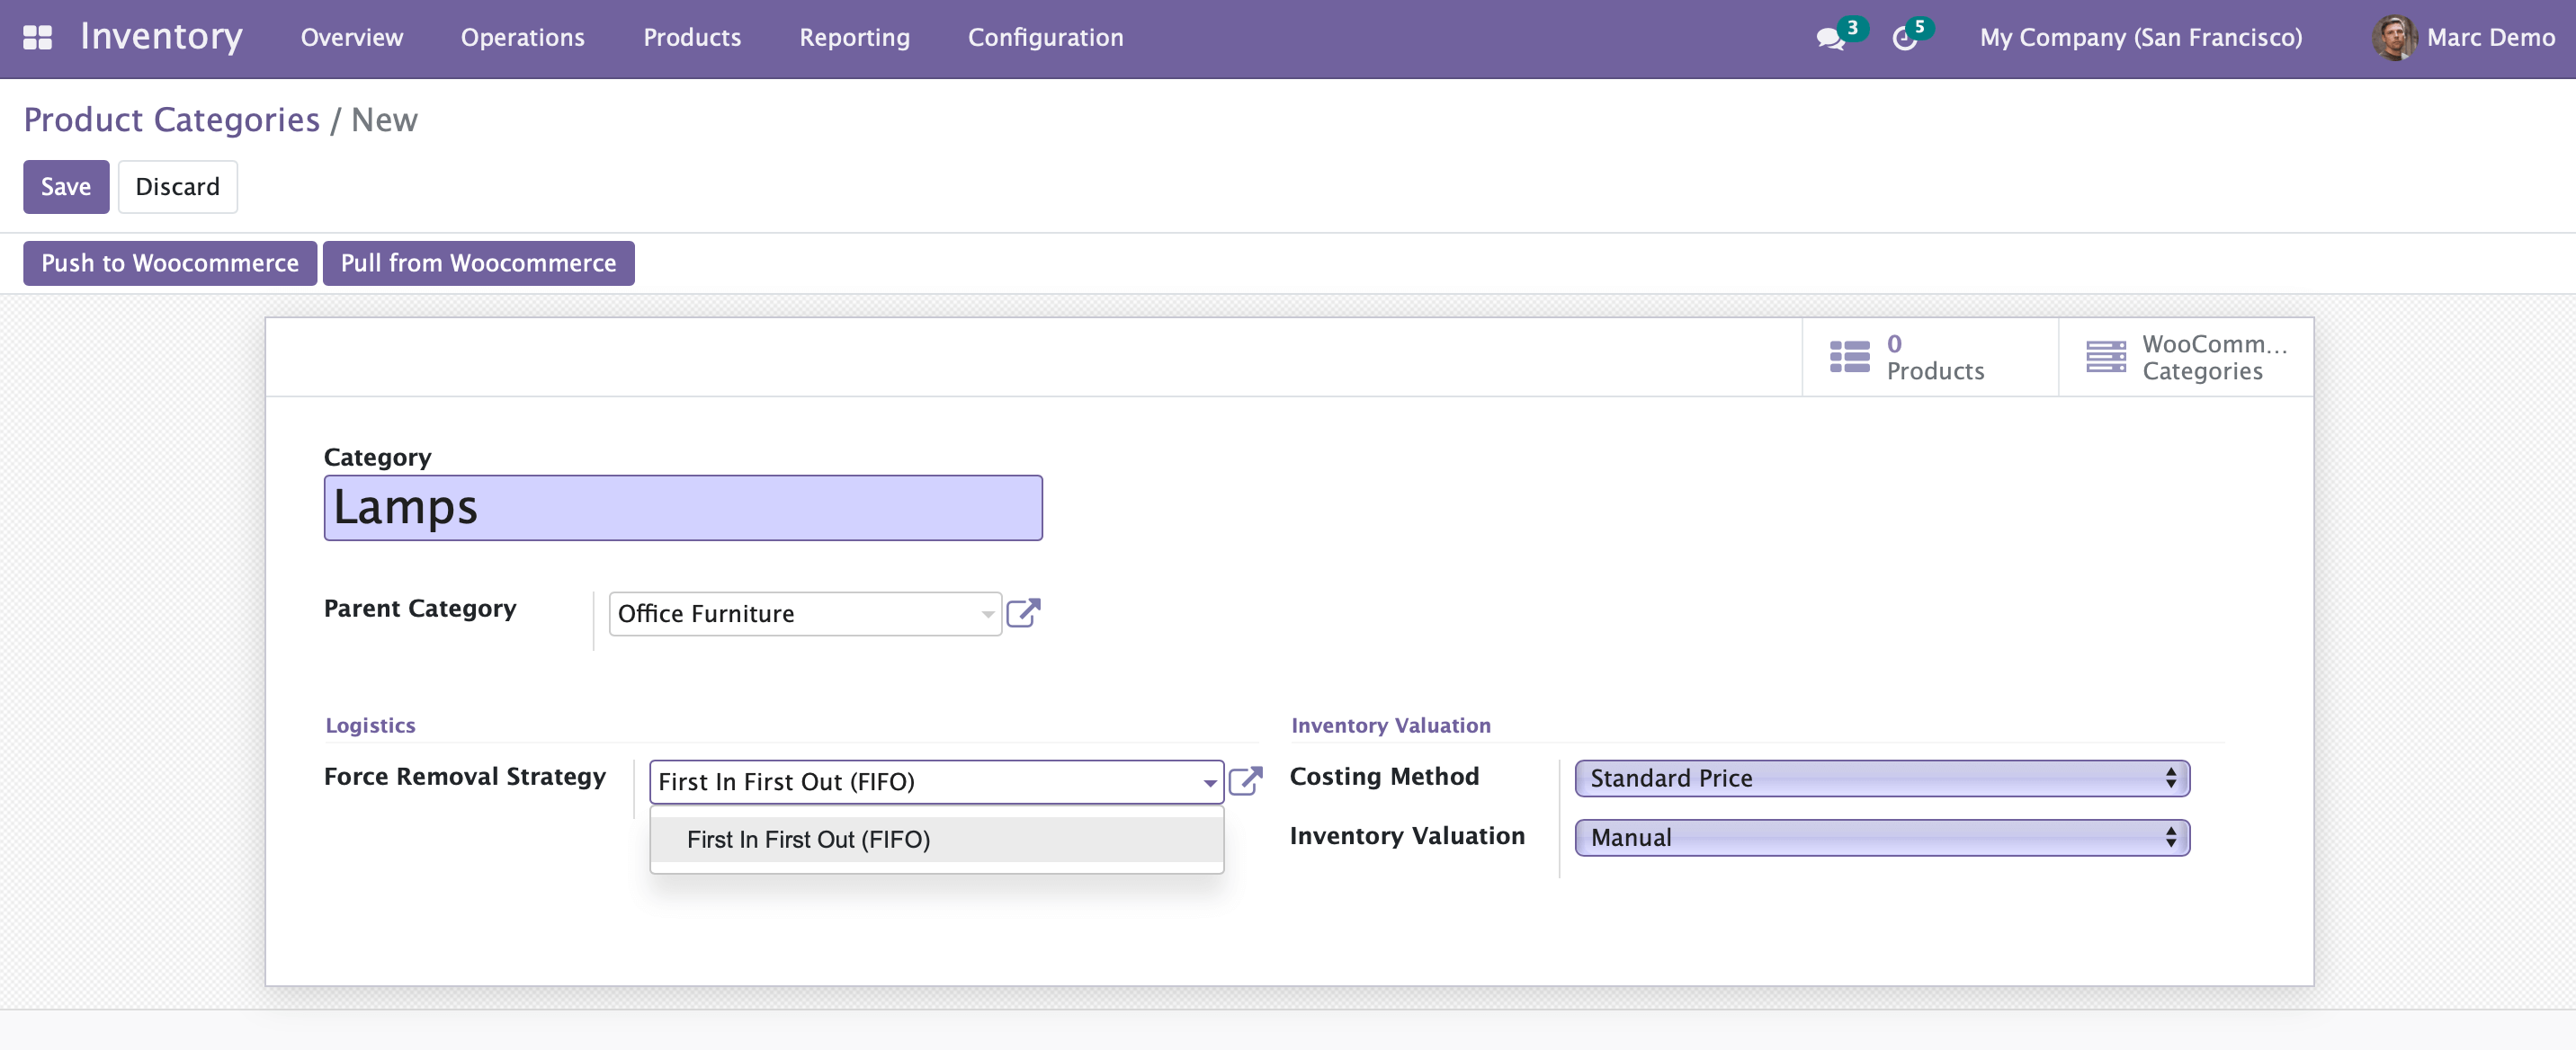The image size is (2576, 1050).
Task: Click Marc Demo user avatar
Action: pos(2393,38)
